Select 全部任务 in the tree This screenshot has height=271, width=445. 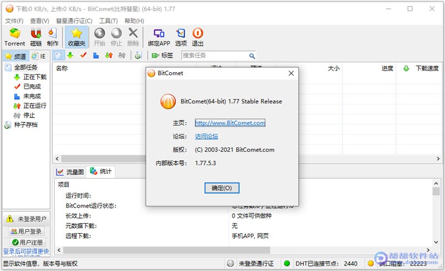pyautogui.click(x=26, y=67)
